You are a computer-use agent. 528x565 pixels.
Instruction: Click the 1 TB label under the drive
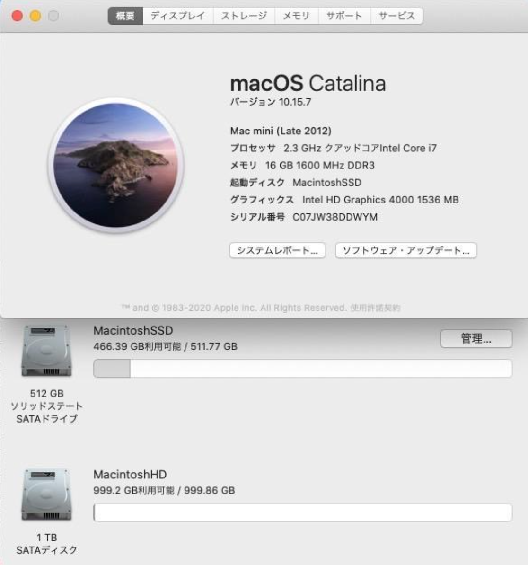point(47,537)
